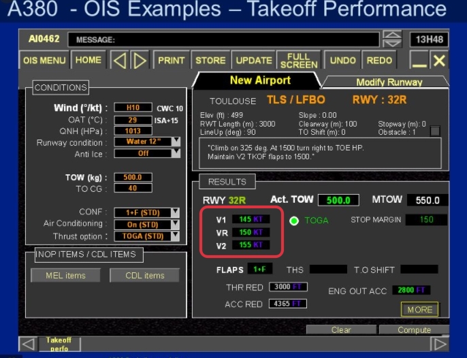Image resolution: width=467 pixels, height=358 pixels.
Task: Click the THR RED value 3000 FT
Action: coord(288,287)
